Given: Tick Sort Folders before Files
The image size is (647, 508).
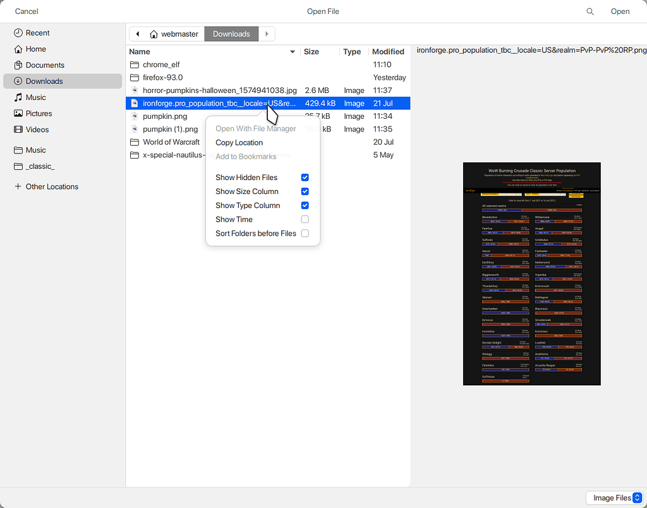Looking at the screenshot, I should click(x=305, y=233).
